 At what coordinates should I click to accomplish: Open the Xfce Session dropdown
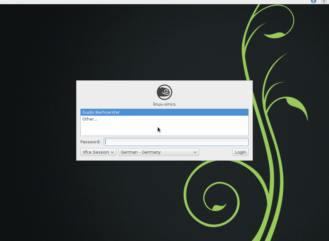tap(98, 152)
